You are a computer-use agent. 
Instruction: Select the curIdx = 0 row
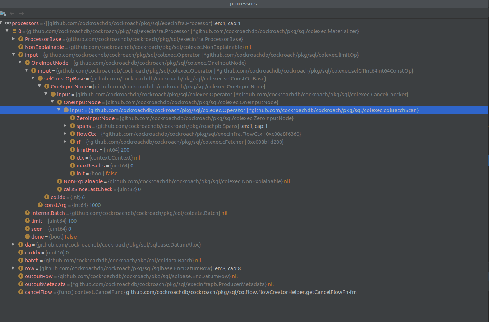[244, 252]
